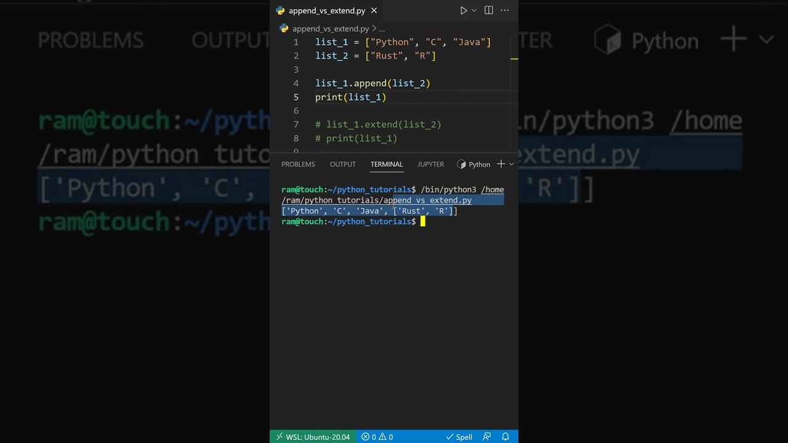Show errors and warnings count in status bar

pos(377,437)
